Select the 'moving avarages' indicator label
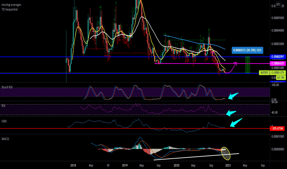 click(x=11, y=5)
